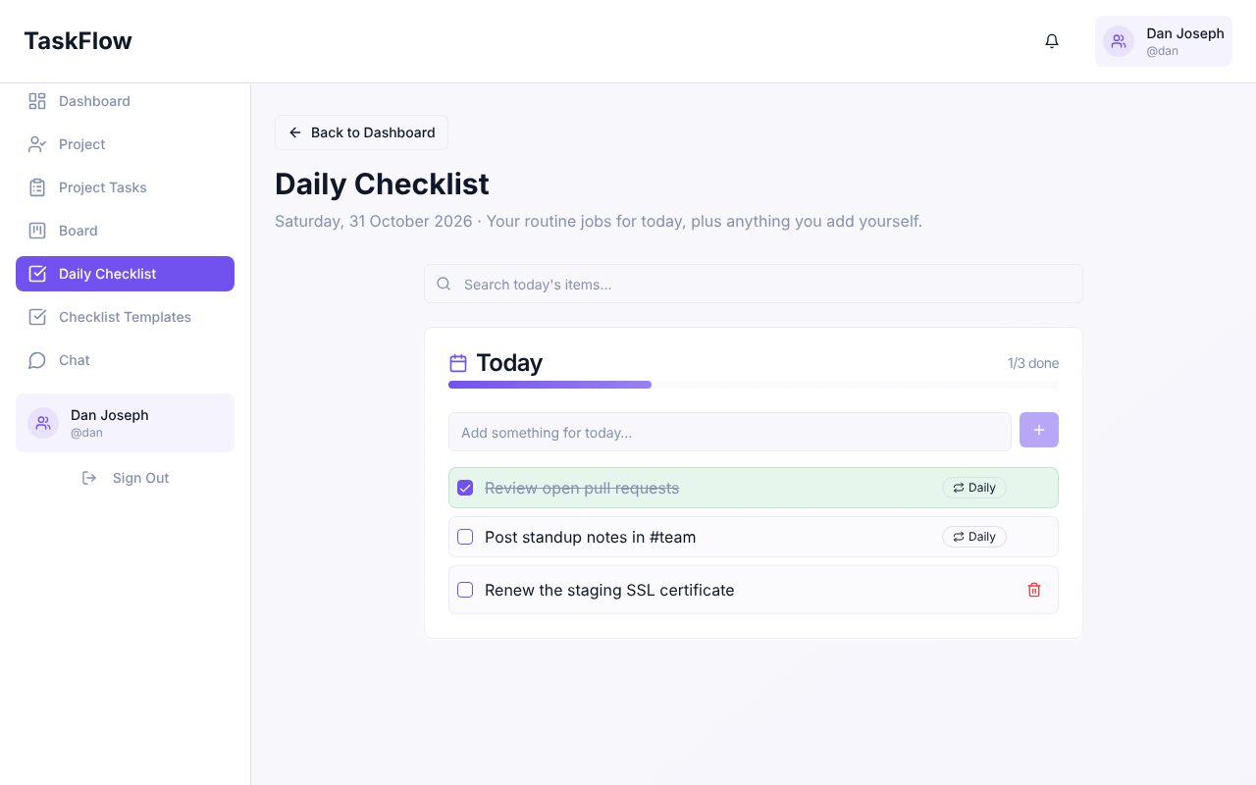This screenshot has height=785, width=1256.
Task: Open the Dan Joseph card in sidebar
Action: point(125,423)
